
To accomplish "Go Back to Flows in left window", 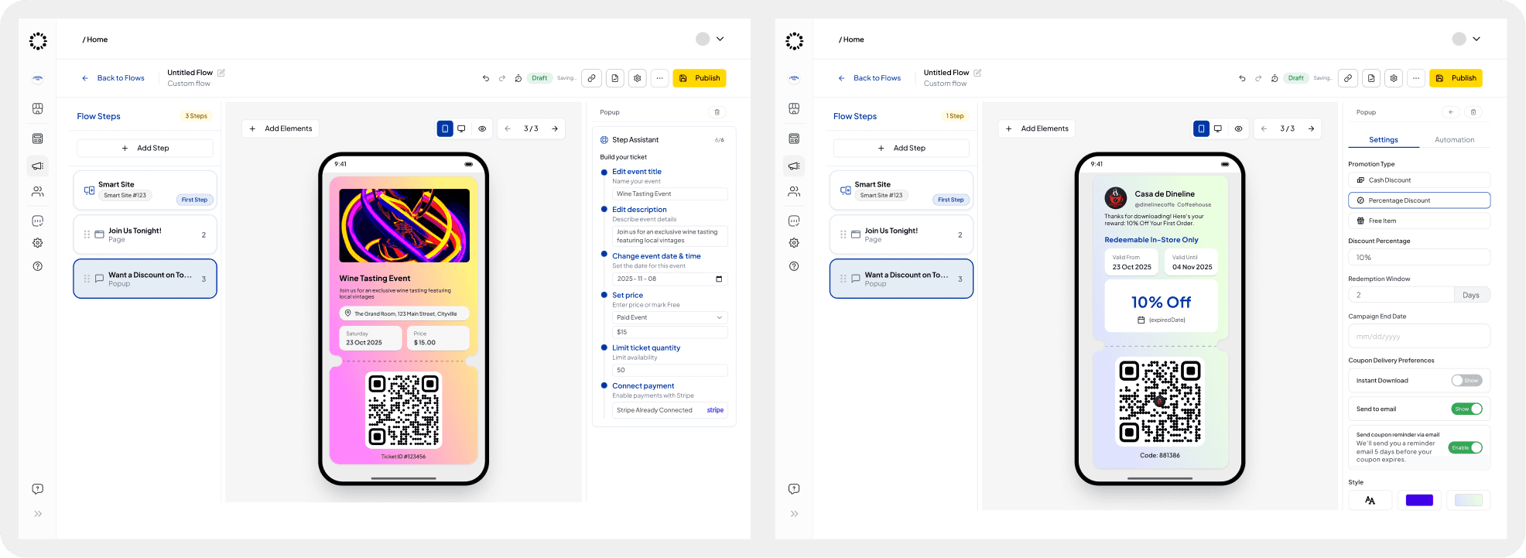I will click(x=113, y=78).
